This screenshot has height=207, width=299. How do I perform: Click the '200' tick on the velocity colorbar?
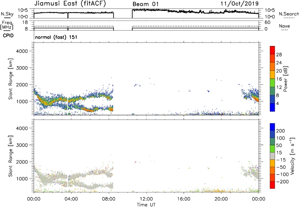pos(280,131)
